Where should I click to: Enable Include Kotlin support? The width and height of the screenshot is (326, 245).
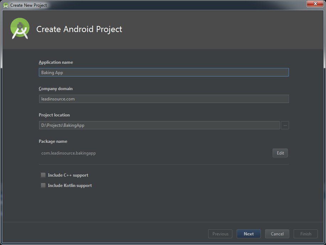point(43,185)
